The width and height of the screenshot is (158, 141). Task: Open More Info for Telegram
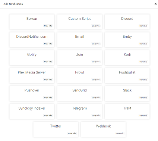(x=96, y=115)
